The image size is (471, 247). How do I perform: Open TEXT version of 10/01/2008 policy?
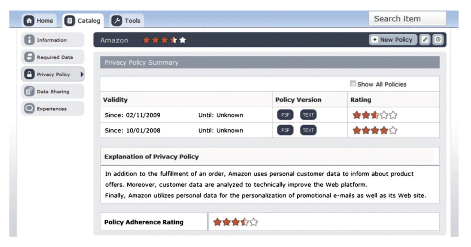click(x=308, y=130)
